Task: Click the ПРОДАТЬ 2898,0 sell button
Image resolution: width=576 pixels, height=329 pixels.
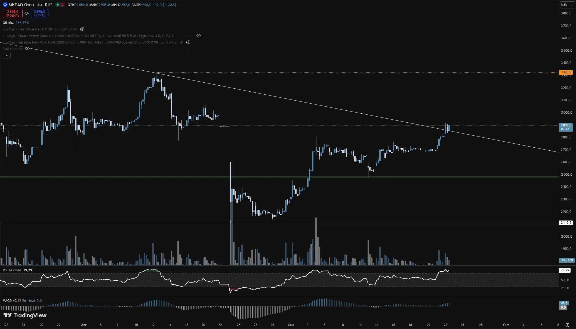Action: coord(13,14)
